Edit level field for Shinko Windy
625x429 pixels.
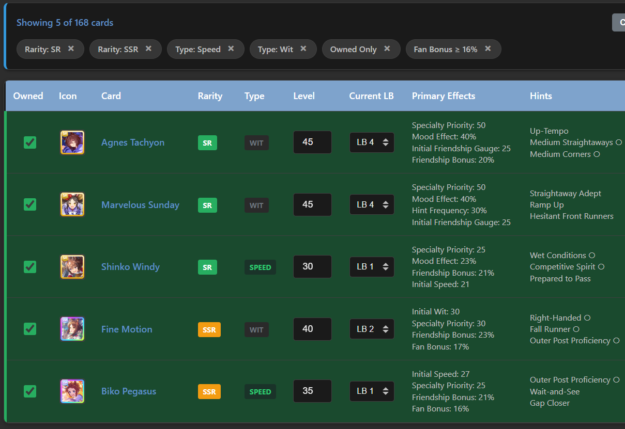[x=312, y=266]
